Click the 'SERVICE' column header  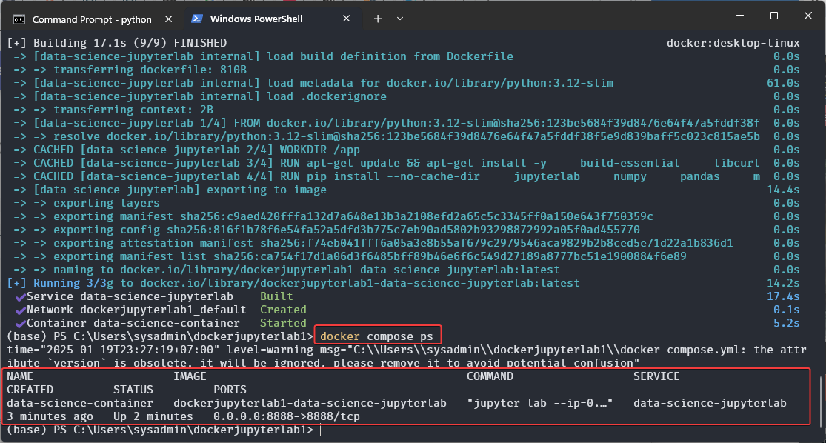tap(656, 376)
